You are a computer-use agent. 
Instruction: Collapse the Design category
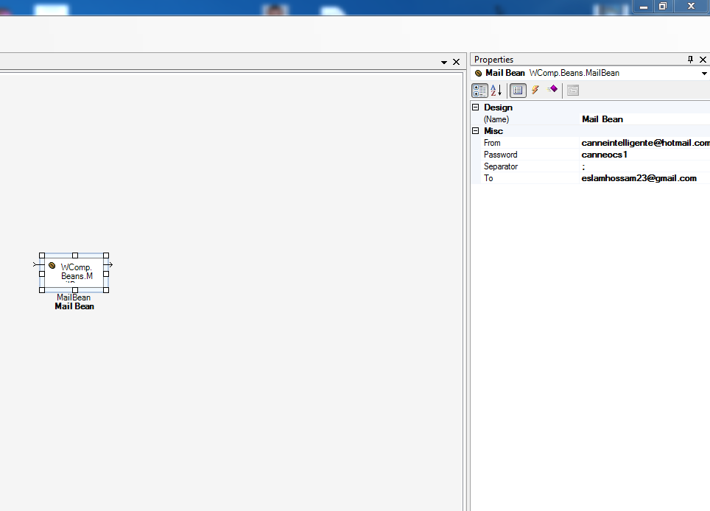[476, 108]
